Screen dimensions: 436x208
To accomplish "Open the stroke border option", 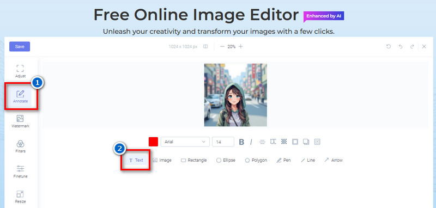I will coord(295,142).
